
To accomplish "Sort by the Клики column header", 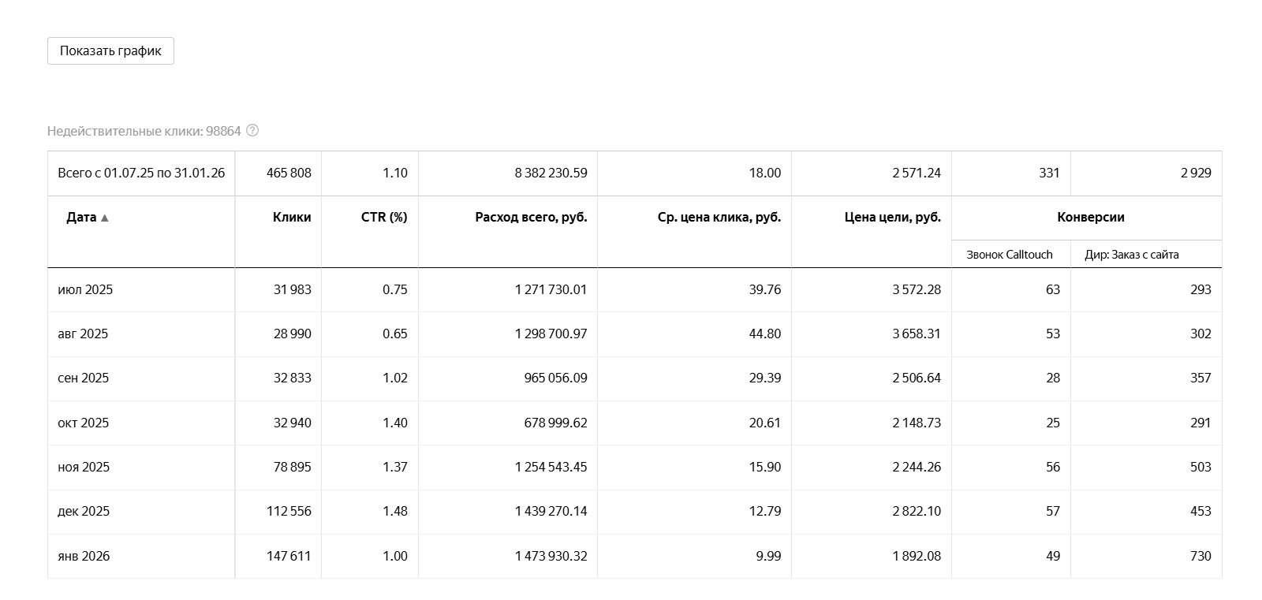I will tap(292, 217).
